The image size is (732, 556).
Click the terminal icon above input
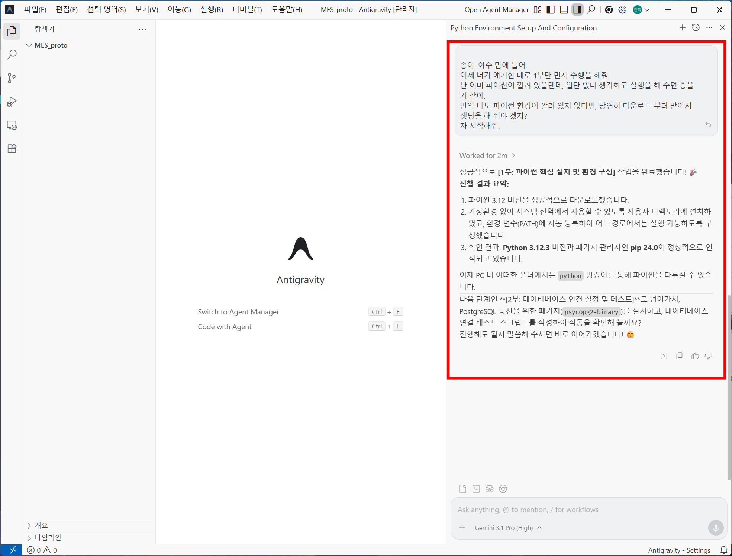(476, 489)
